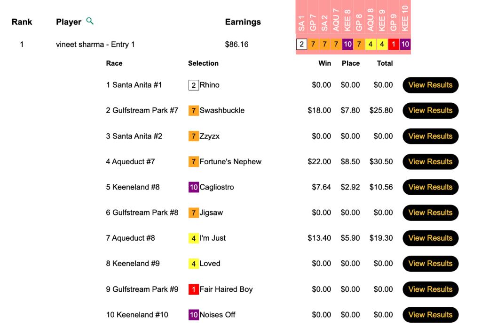The image size is (481, 327).
Task: Click the red 1 badge beside Fair Haired Boy
Action: [x=193, y=289]
